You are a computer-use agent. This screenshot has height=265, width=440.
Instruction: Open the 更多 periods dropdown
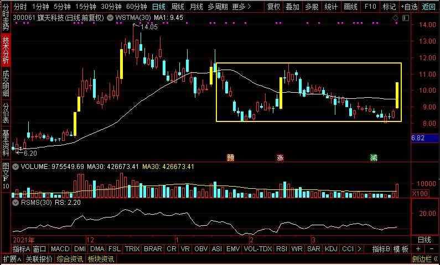click(x=240, y=7)
